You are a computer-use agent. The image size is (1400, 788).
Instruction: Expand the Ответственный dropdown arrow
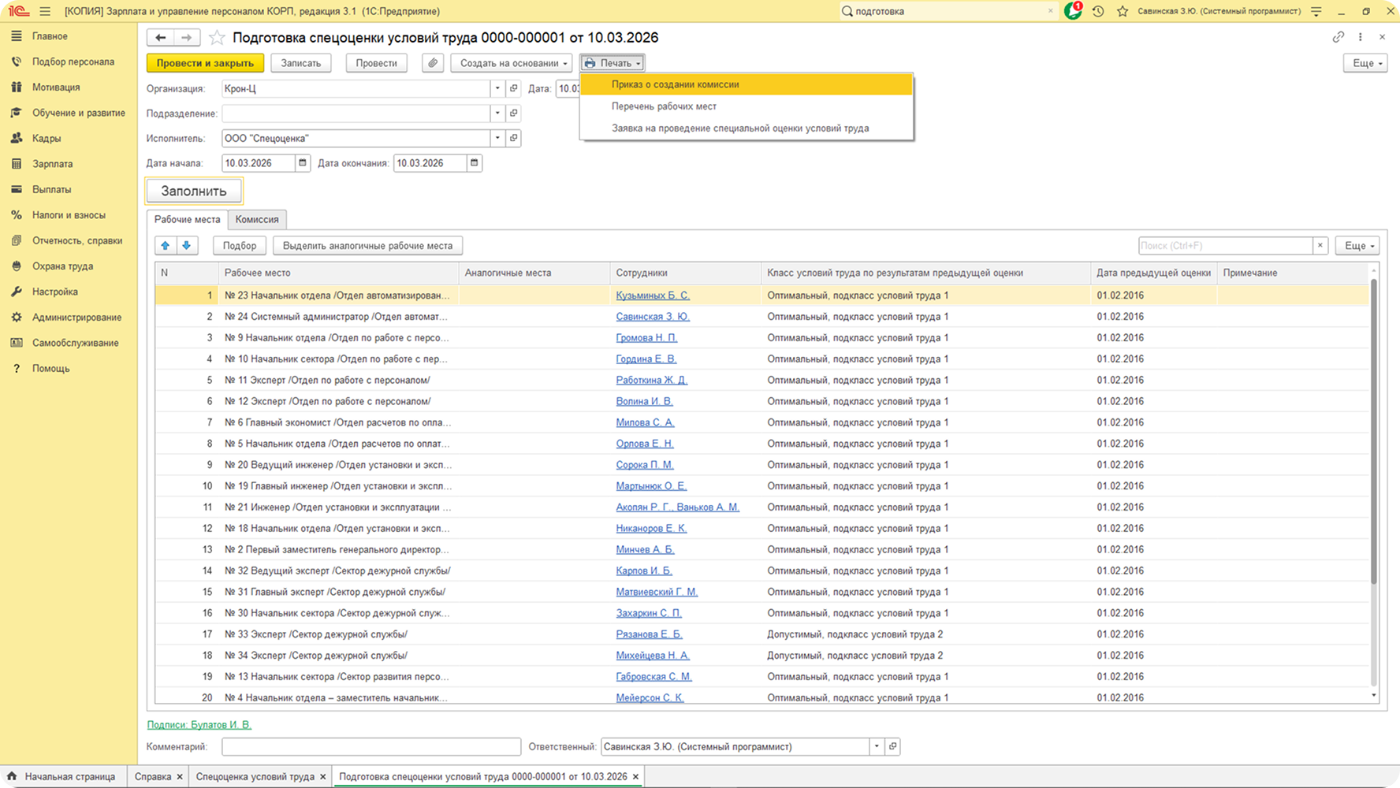click(x=876, y=746)
